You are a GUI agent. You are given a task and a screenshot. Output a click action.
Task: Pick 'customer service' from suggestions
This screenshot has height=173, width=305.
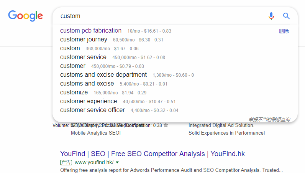click(x=83, y=57)
